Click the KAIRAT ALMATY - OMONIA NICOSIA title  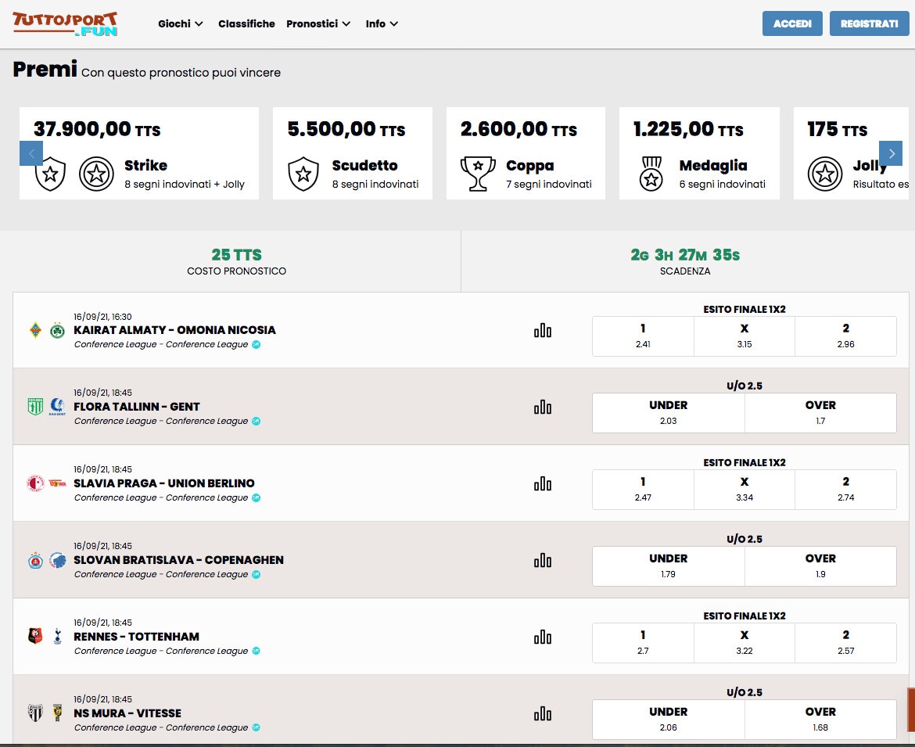click(x=174, y=330)
